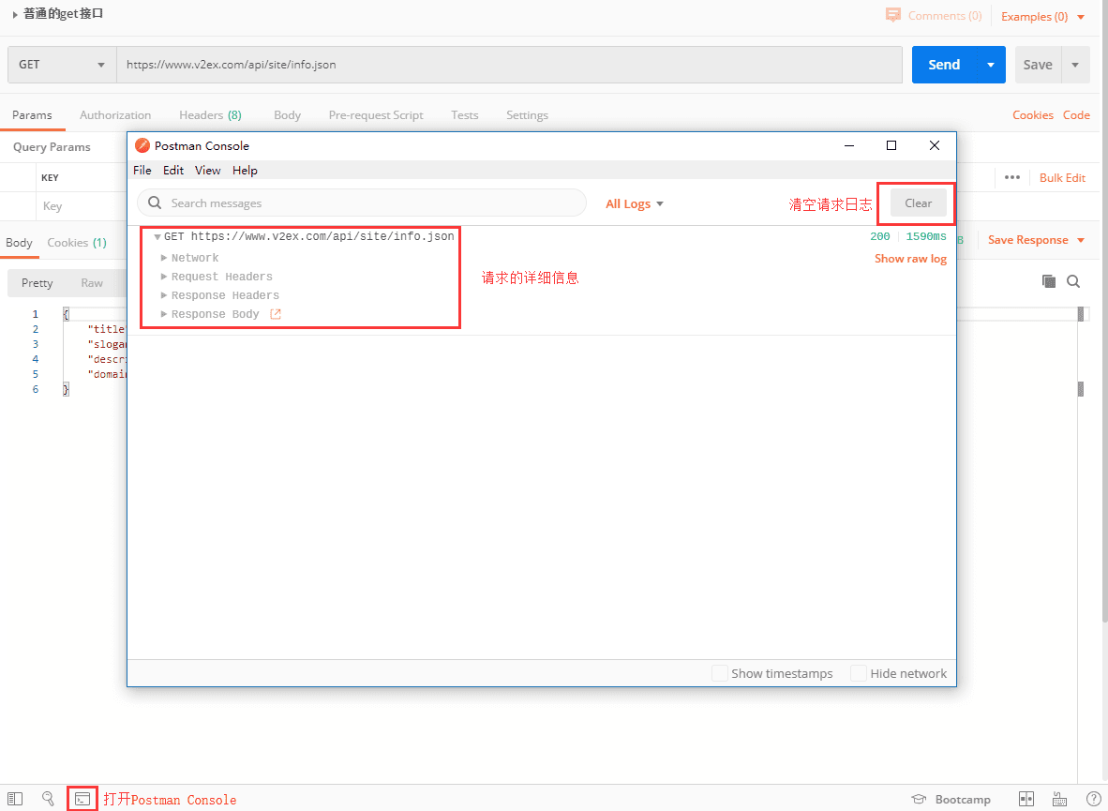Click the Postman Console logo icon
1108x811 pixels.
(142, 145)
